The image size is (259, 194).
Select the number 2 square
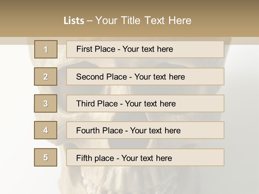(46, 77)
